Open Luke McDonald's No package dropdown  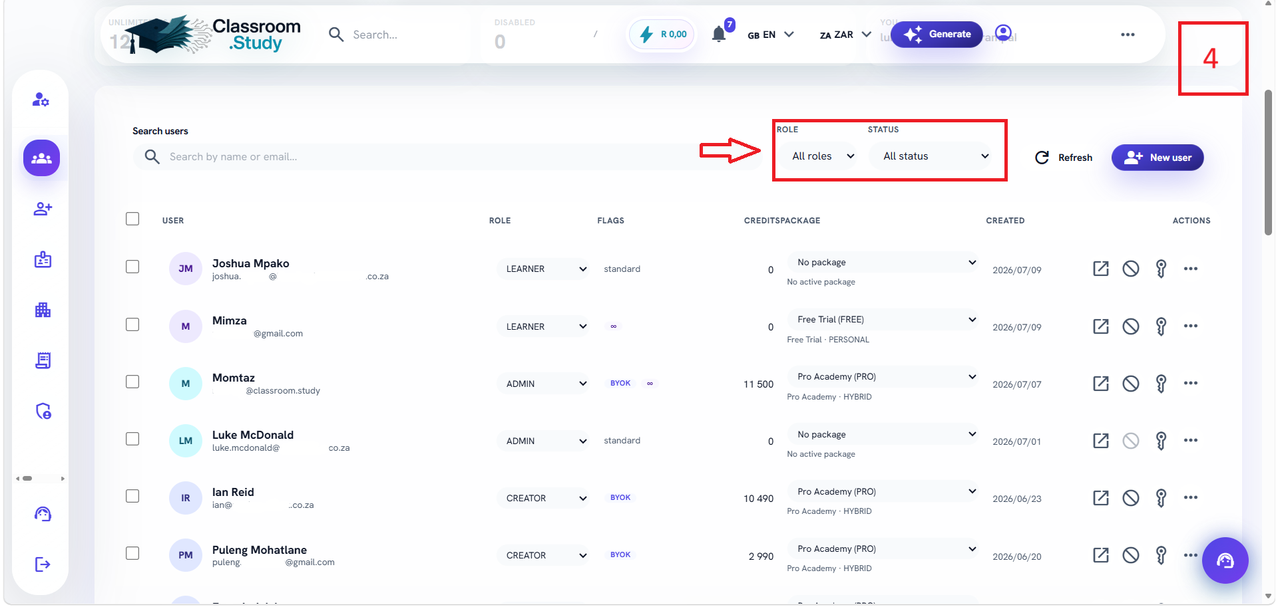click(883, 434)
